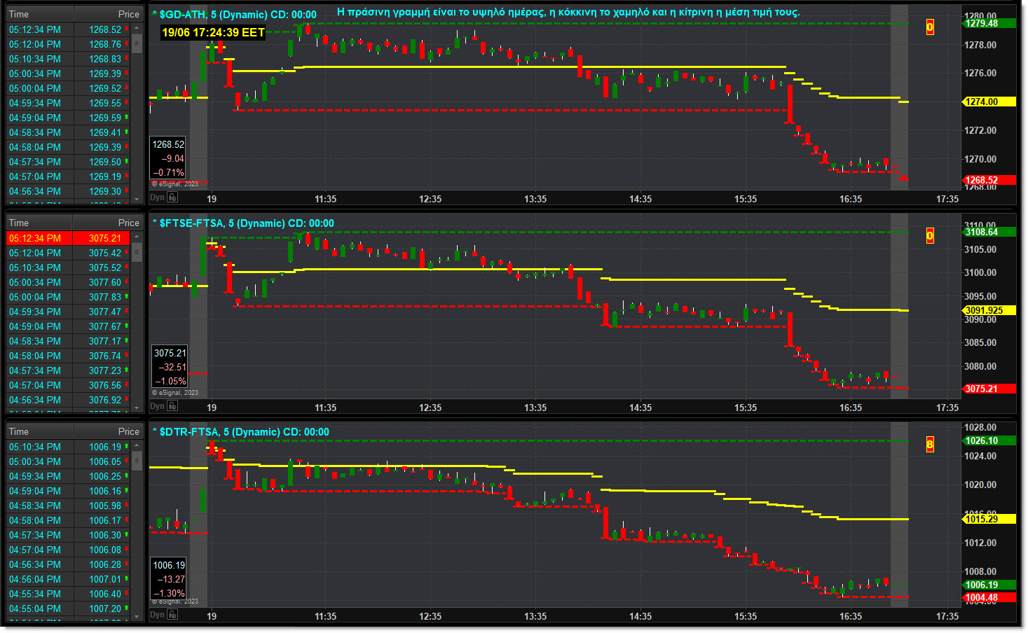1028x633 pixels.
Task: Select the highlighted red 05:12:34 PM 3075.21 row
Action: click(x=69, y=238)
